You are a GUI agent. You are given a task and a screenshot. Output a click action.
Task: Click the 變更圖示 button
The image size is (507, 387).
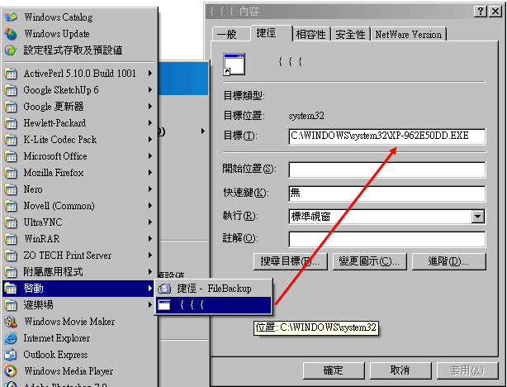coord(369,261)
